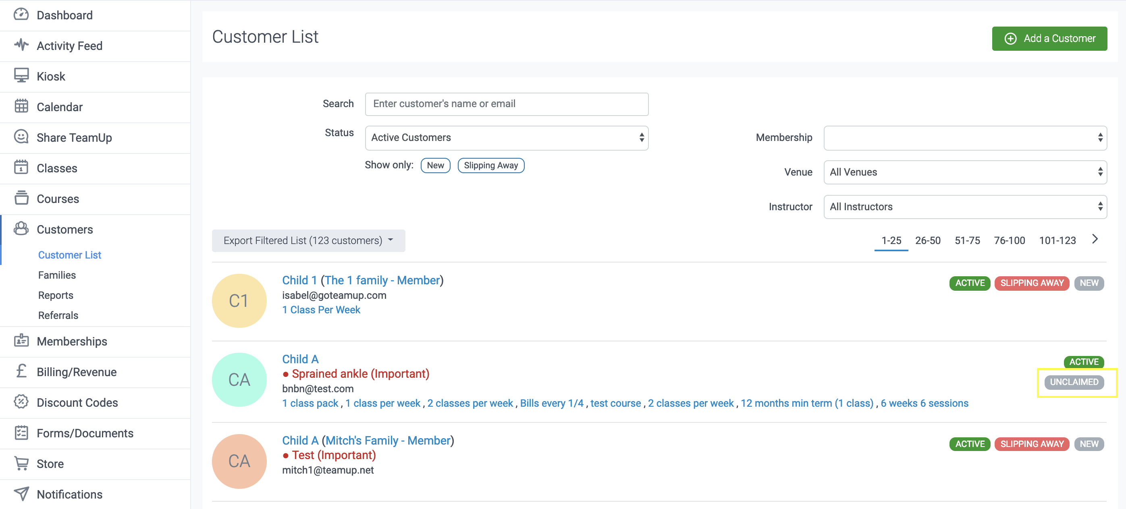Focus the customer name search field
The image size is (1126, 509).
[506, 104]
